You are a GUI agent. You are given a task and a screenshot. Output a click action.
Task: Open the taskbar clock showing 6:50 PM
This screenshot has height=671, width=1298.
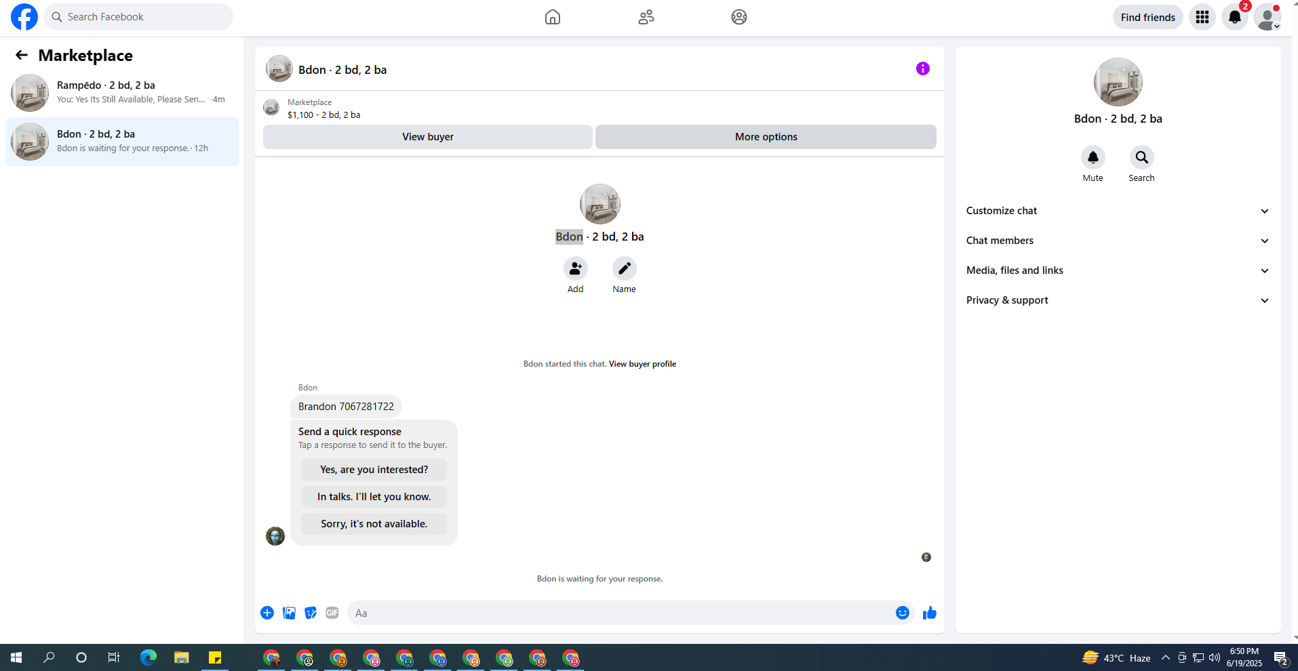pos(1244,657)
